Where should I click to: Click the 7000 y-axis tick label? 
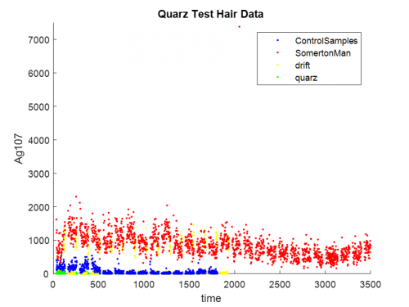point(38,40)
